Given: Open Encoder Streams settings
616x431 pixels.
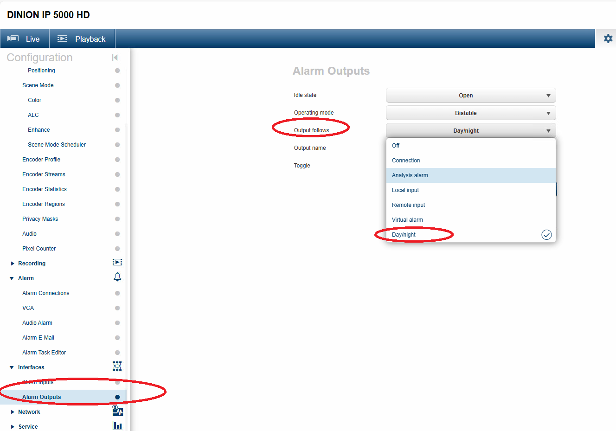Looking at the screenshot, I should pos(44,174).
